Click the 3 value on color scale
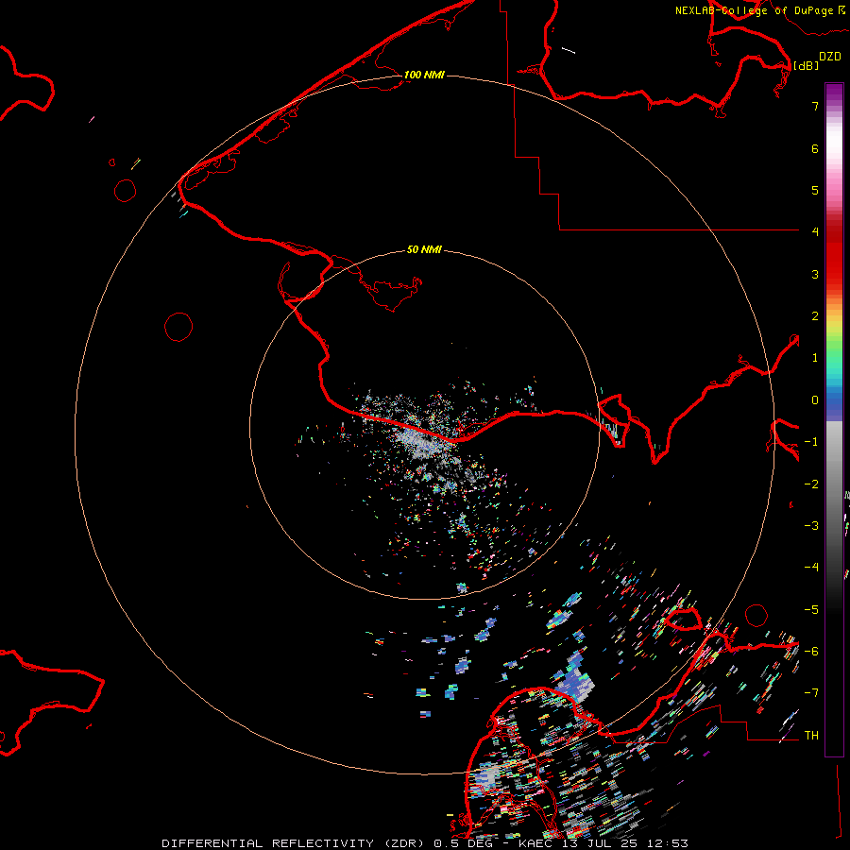This screenshot has width=850, height=850. point(815,274)
